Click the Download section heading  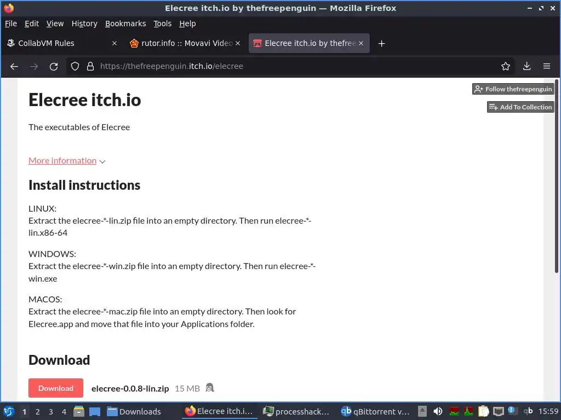click(59, 360)
